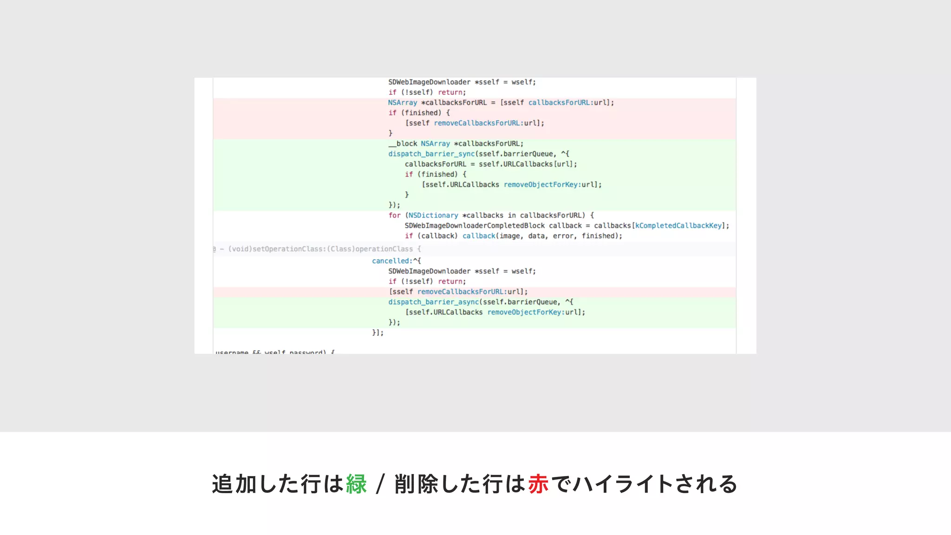Image resolution: width=951 pixels, height=535 pixels.
Task: Click the removed line 'NSArray *callbacksForURL = [sself callbacksForURL:url];'
Action: tap(501, 103)
